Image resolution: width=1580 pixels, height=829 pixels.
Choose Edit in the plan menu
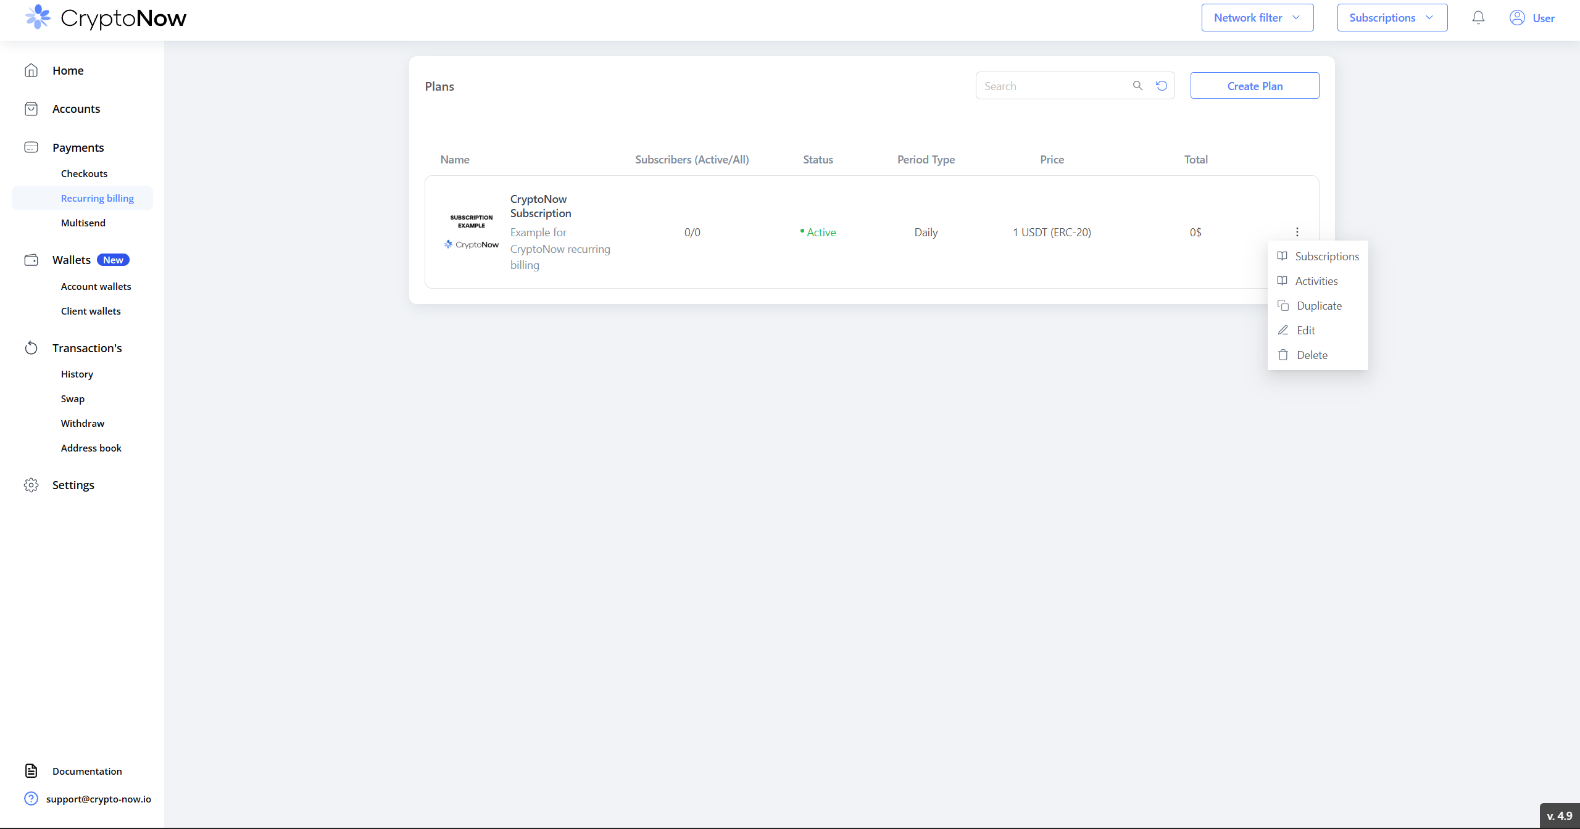coord(1318,330)
